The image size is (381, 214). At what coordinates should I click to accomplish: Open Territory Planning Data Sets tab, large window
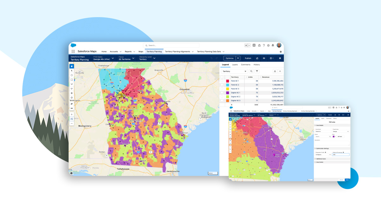pos(209,51)
